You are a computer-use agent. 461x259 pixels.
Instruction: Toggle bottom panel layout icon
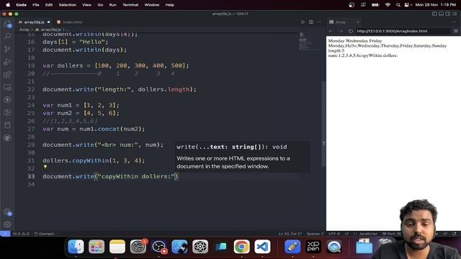pyautogui.click(x=441, y=14)
